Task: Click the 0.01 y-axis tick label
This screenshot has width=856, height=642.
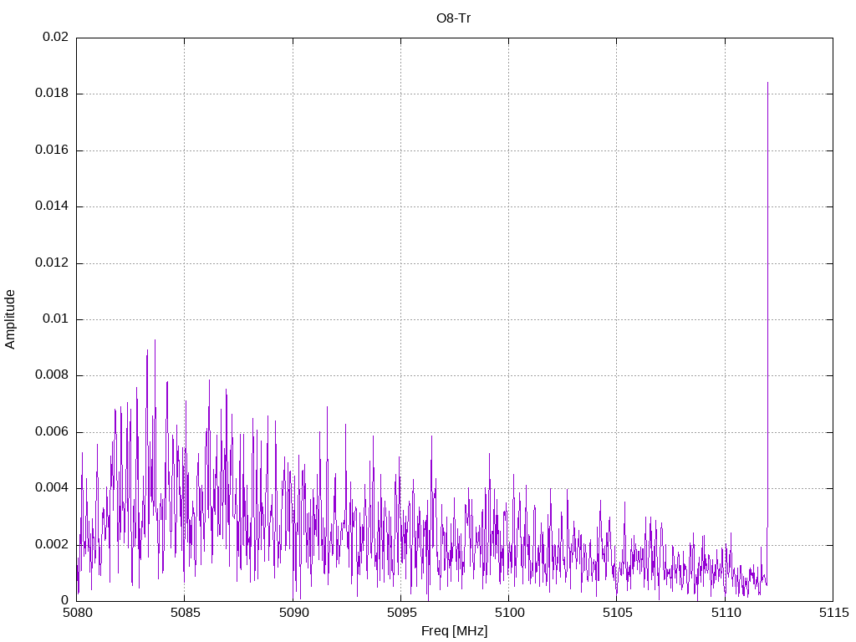Action: (55, 319)
